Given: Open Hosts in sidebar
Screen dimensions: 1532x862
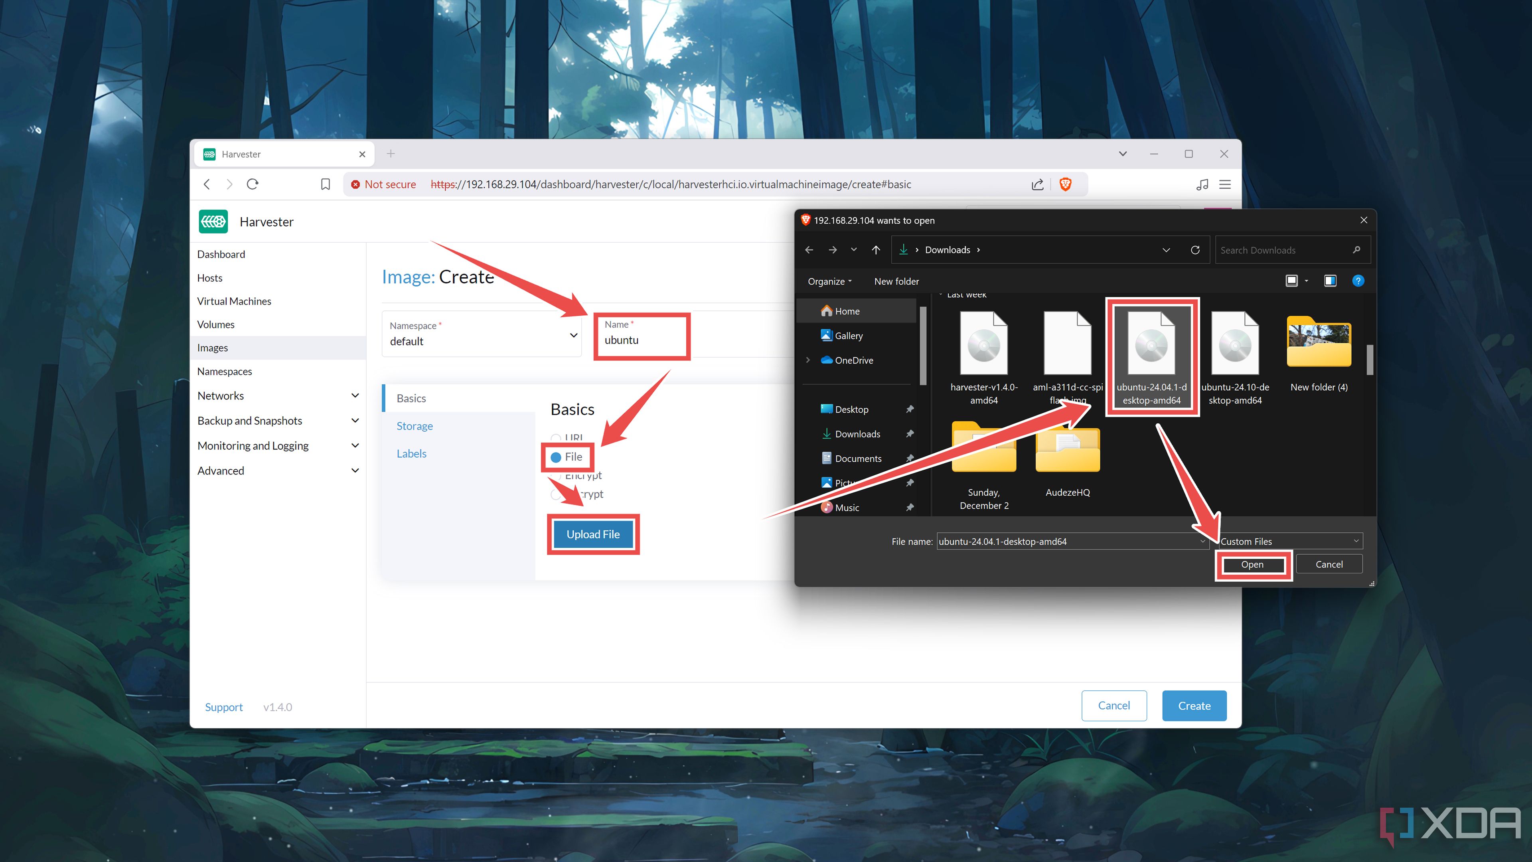Looking at the screenshot, I should tap(210, 278).
